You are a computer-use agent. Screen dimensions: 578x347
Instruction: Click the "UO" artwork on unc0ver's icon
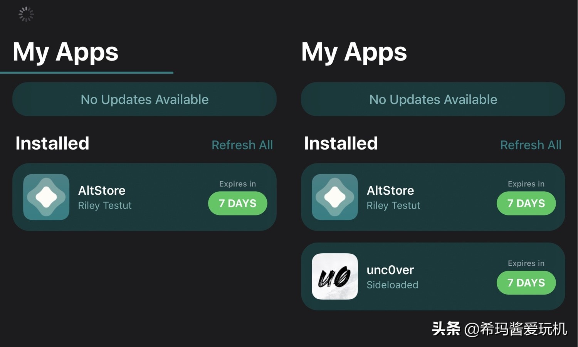[x=335, y=276]
